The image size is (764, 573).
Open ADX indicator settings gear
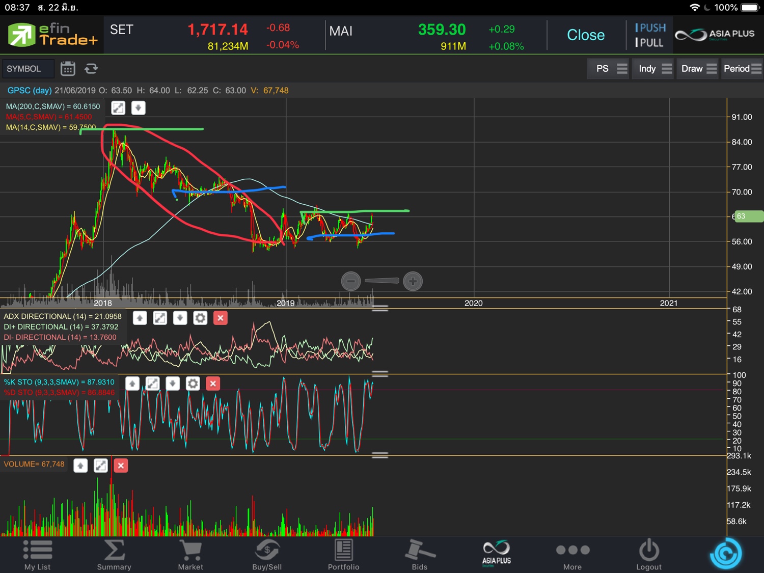(200, 318)
